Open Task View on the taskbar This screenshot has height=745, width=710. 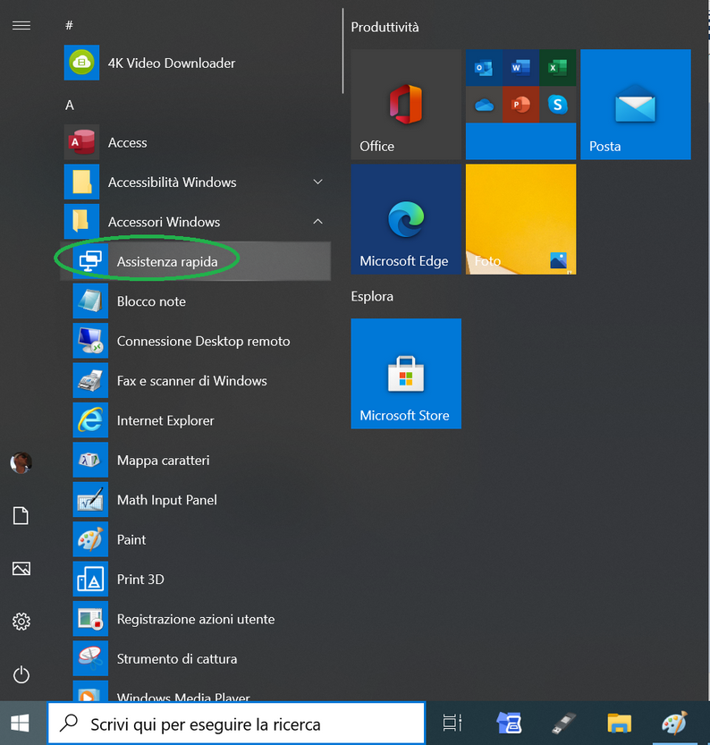(452, 723)
